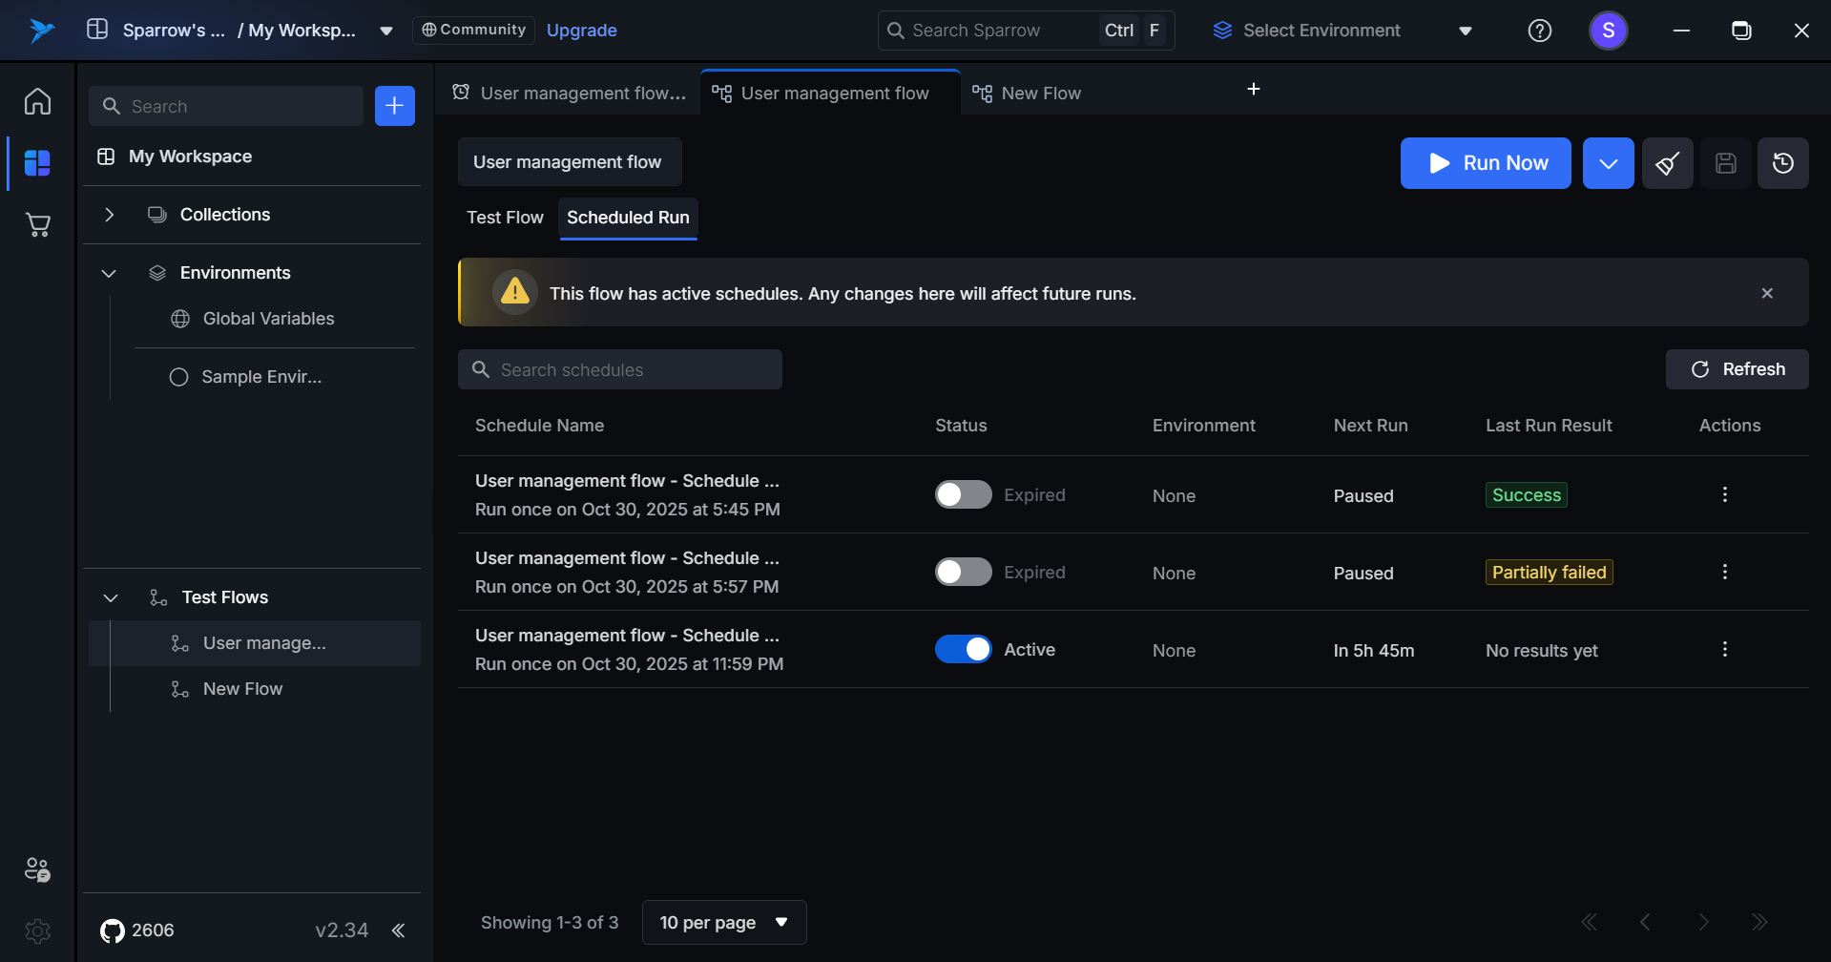Open the 10 per page dropdown
The width and height of the screenshot is (1831, 962).
724,922
